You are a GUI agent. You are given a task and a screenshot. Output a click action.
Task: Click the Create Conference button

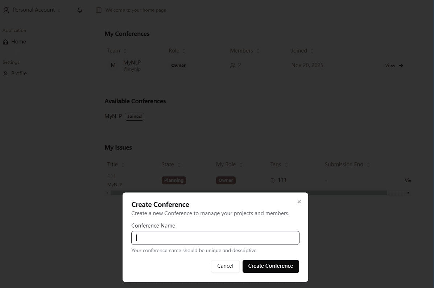tap(270, 266)
